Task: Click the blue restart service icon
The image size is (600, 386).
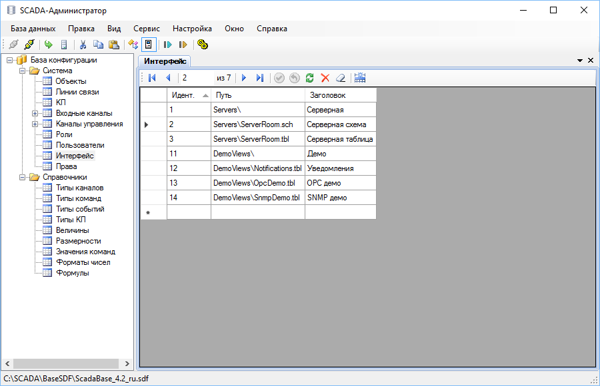Action: click(167, 45)
